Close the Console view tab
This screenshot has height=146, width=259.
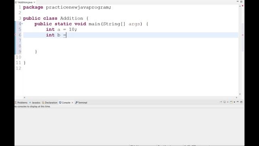coord(72,103)
